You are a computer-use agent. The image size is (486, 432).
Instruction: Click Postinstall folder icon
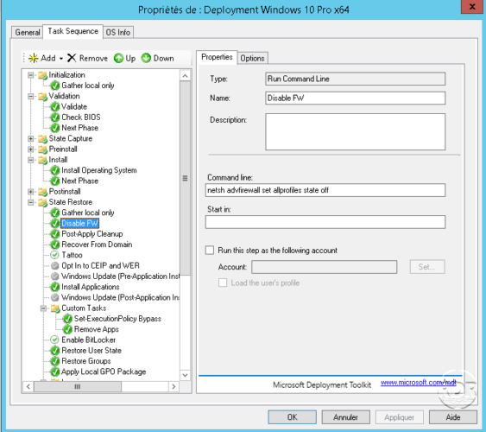point(42,192)
